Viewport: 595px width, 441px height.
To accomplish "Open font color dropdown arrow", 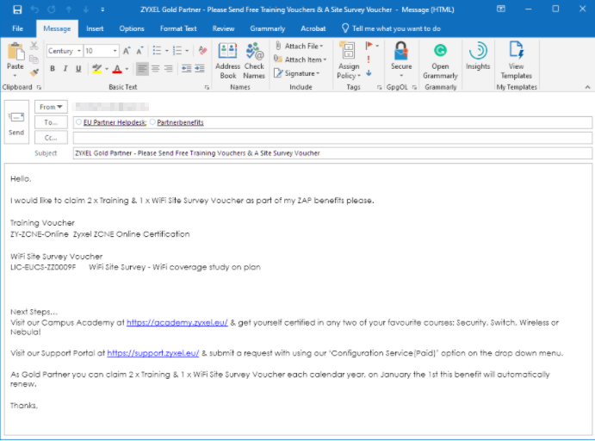I will point(127,69).
